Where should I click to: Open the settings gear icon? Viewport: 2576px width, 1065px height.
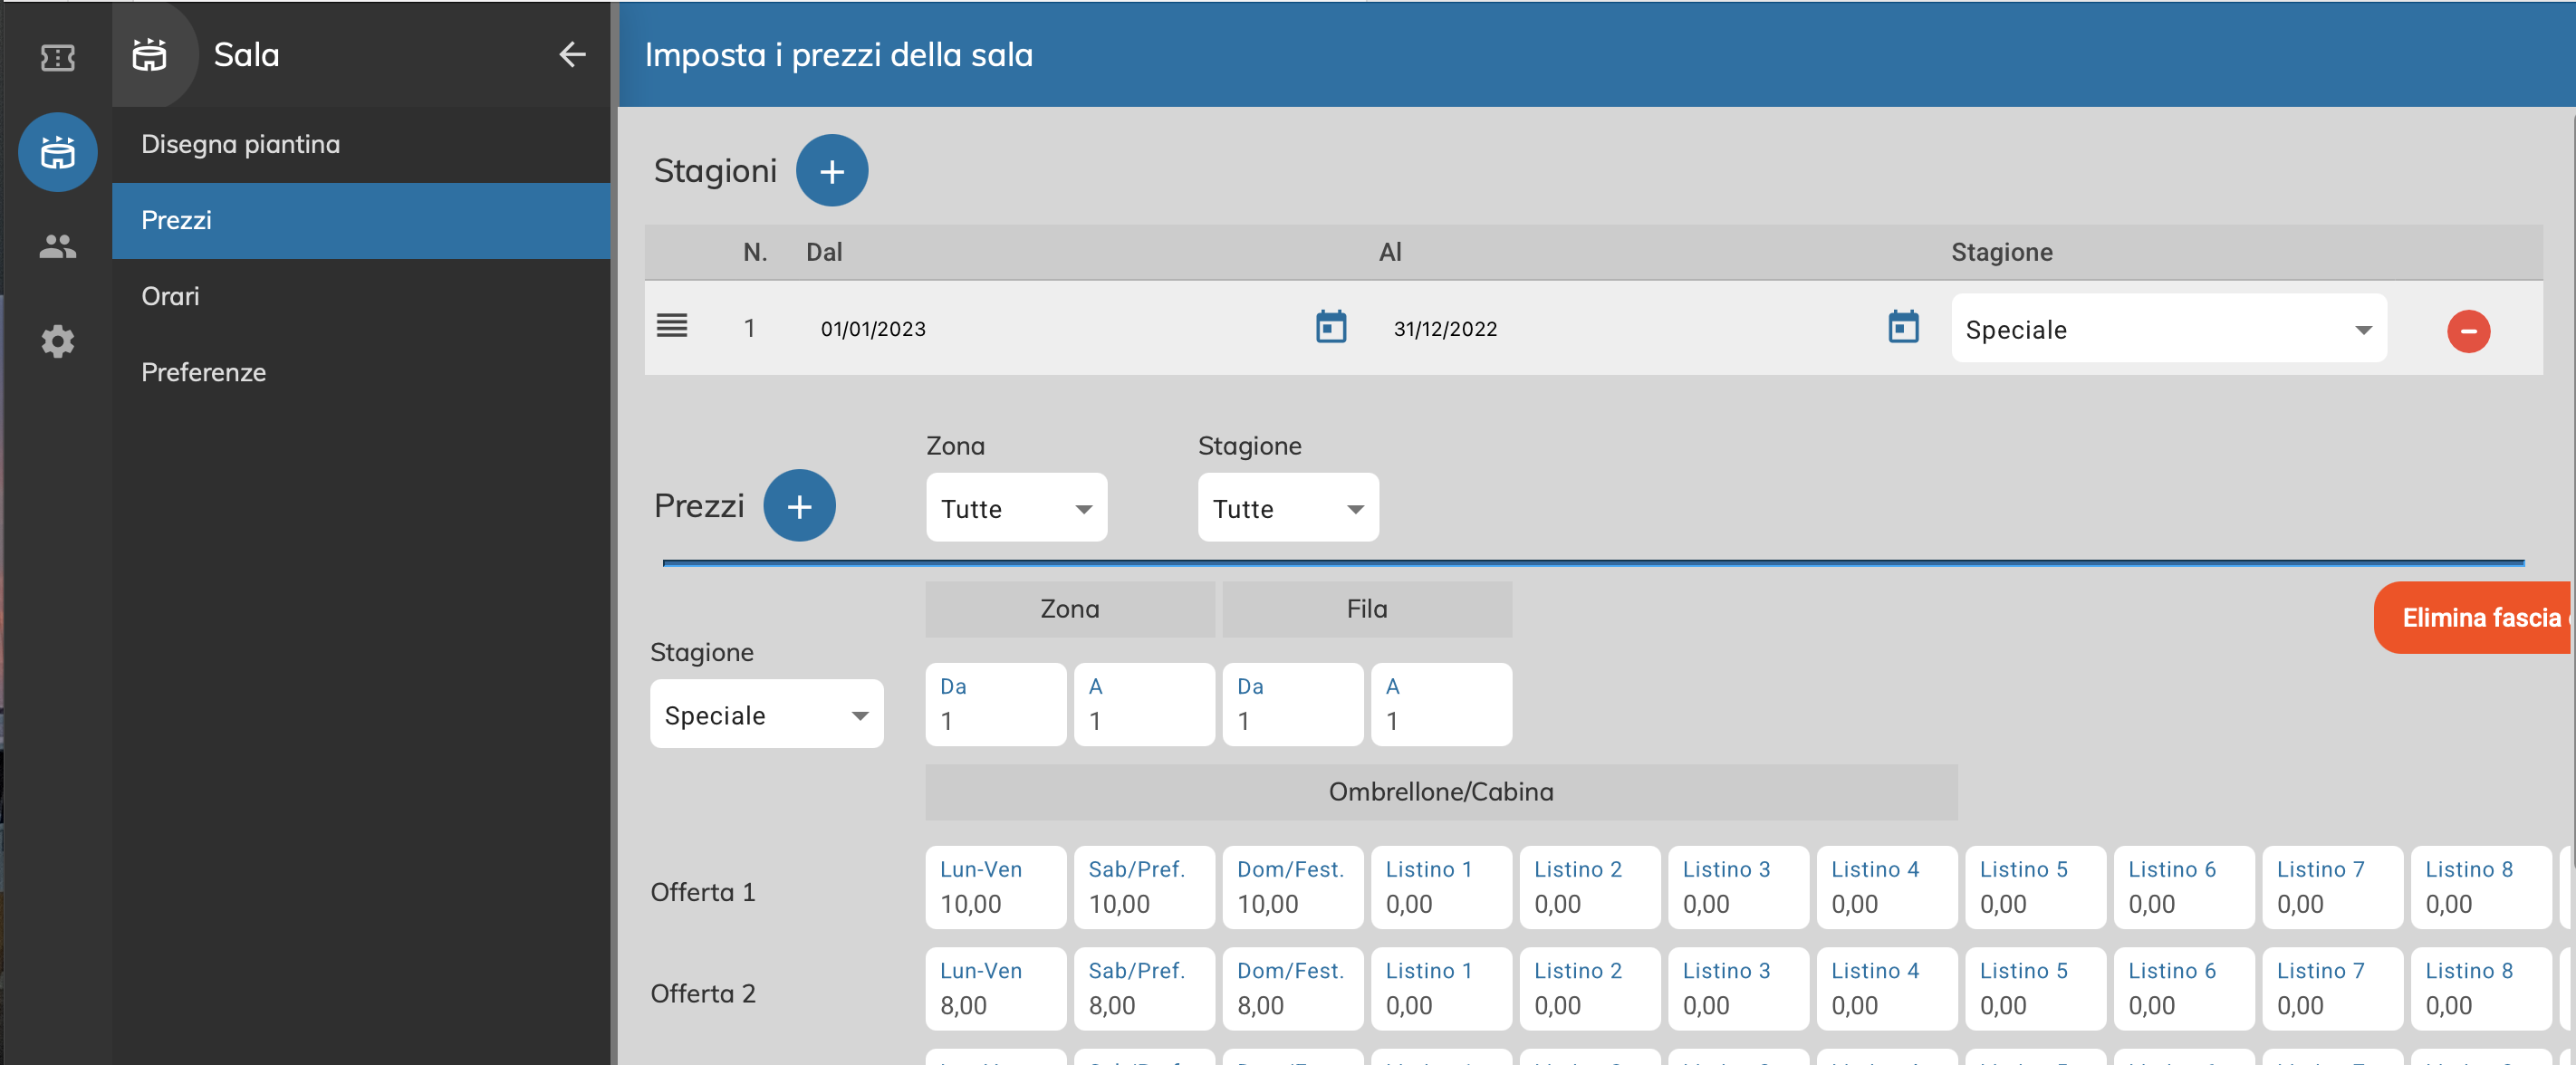57,341
